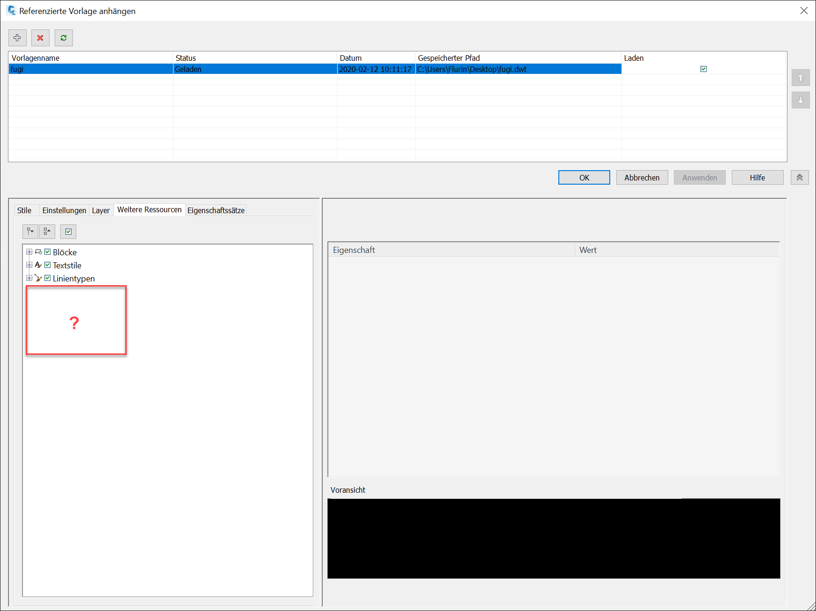Click the collapse-tree icon with upward arrow
The width and height of the screenshot is (816, 611).
47,231
